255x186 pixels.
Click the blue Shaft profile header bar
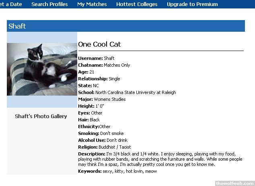[x=125, y=26]
